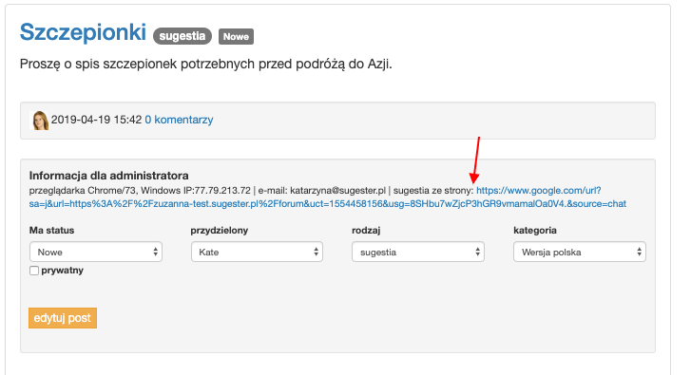Viewport: 691px width, 375px height.
Task: Click the przydzielony field label
Action: [219, 230]
